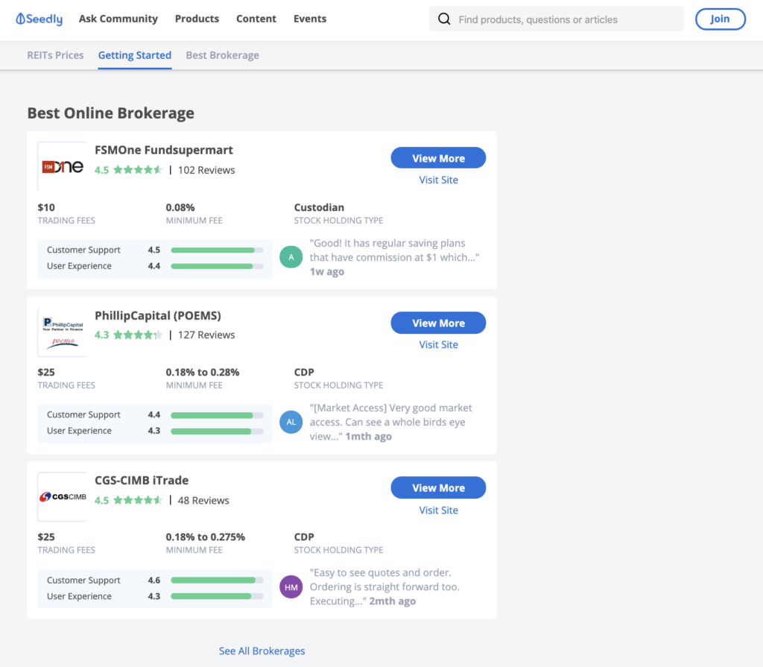
Task: Visit Site for FSMOne Fundsupermart
Action: 438,180
